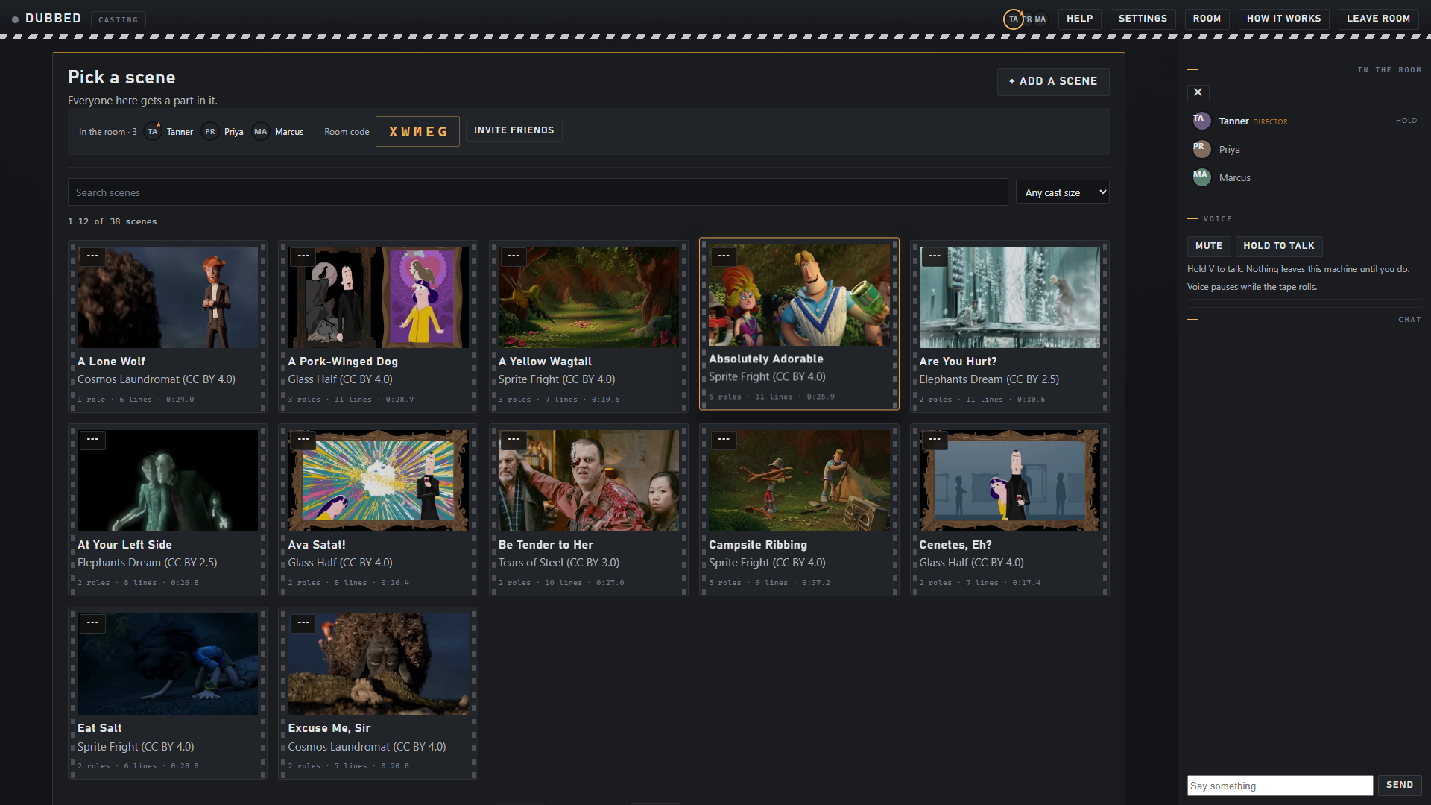Select Excuse Me, Sir scene thumbnail
This screenshot has height=805, width=1431.
pos(378,664)
